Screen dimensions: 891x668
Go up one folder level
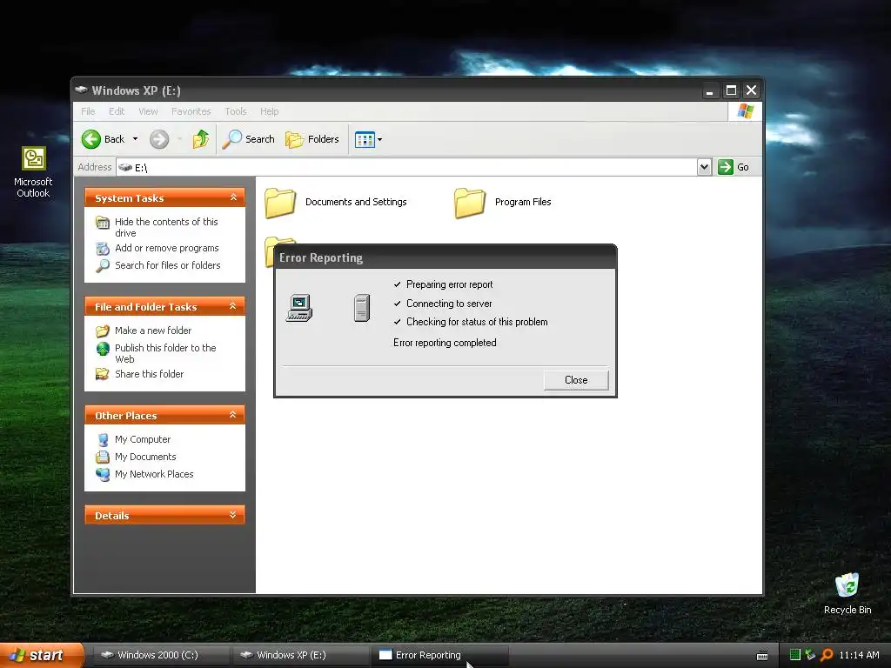pos(201,139)
